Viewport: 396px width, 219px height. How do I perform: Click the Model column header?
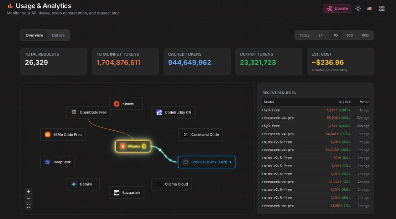tap(269, 102)
